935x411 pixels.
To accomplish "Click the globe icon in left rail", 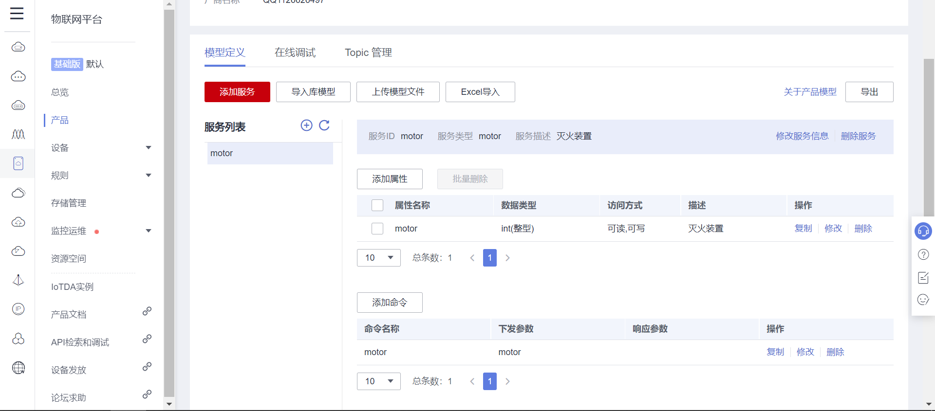I will click(x=18, y=368).
